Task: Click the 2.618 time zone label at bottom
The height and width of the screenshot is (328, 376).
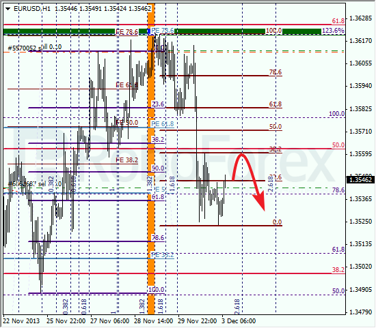Action: pos(237,306)
